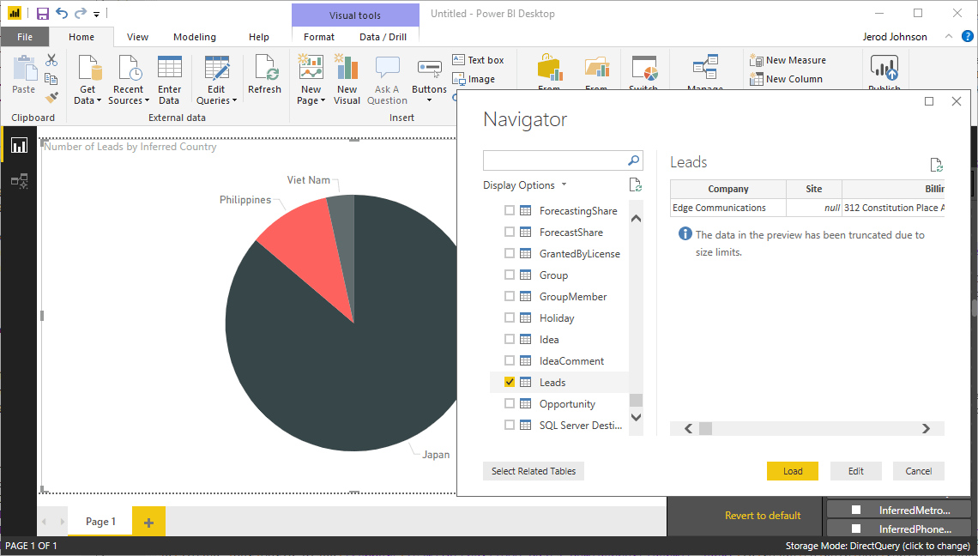Toggle the InferredMetro field checkbox

[x=856, y=510]
